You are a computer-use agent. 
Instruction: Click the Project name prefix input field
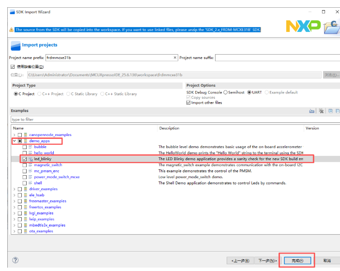pos(112,58)
